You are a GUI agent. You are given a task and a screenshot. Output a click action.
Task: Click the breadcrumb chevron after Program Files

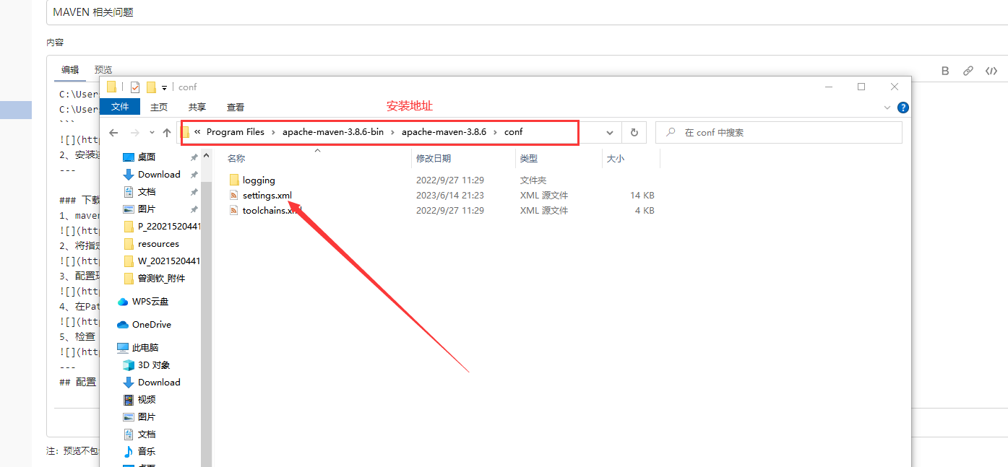tap(274, 132)
